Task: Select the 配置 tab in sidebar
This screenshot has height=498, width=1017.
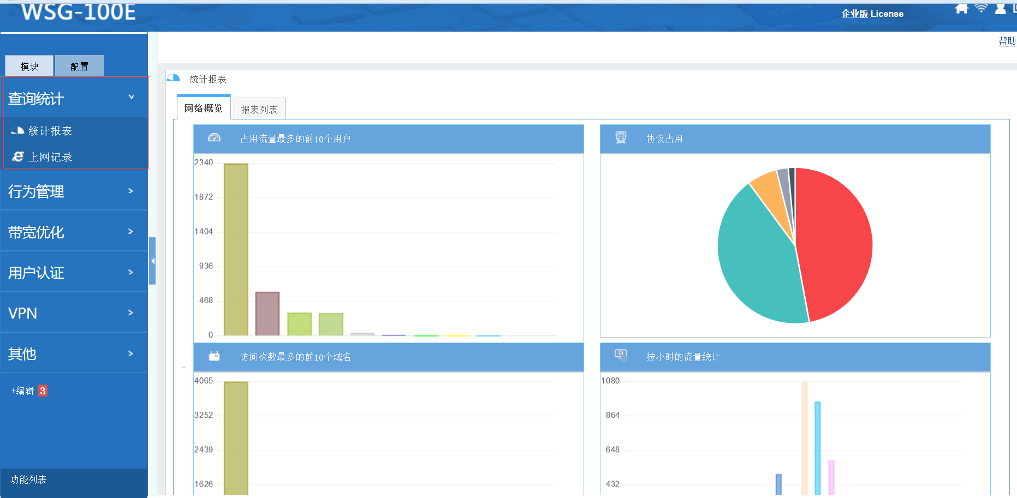Action: coord(79,66)
